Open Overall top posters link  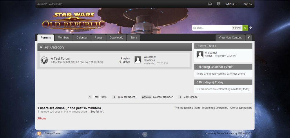[241, 108]
